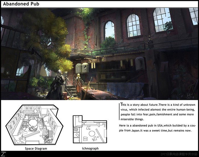
Task: Click the "Space Diagram" caption
Action: click(x=36, y=149)
